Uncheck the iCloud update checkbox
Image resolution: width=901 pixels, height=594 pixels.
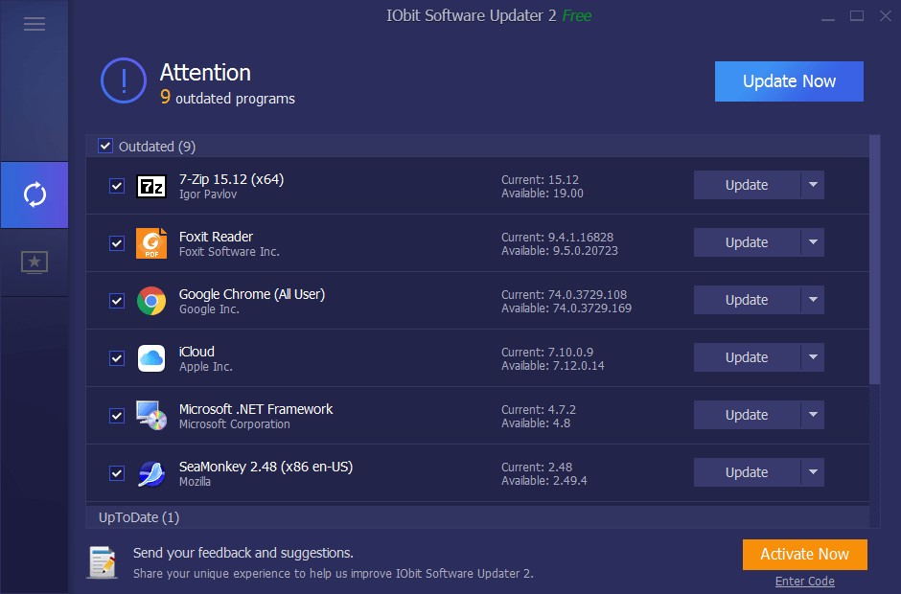click(x=116, y=357)
